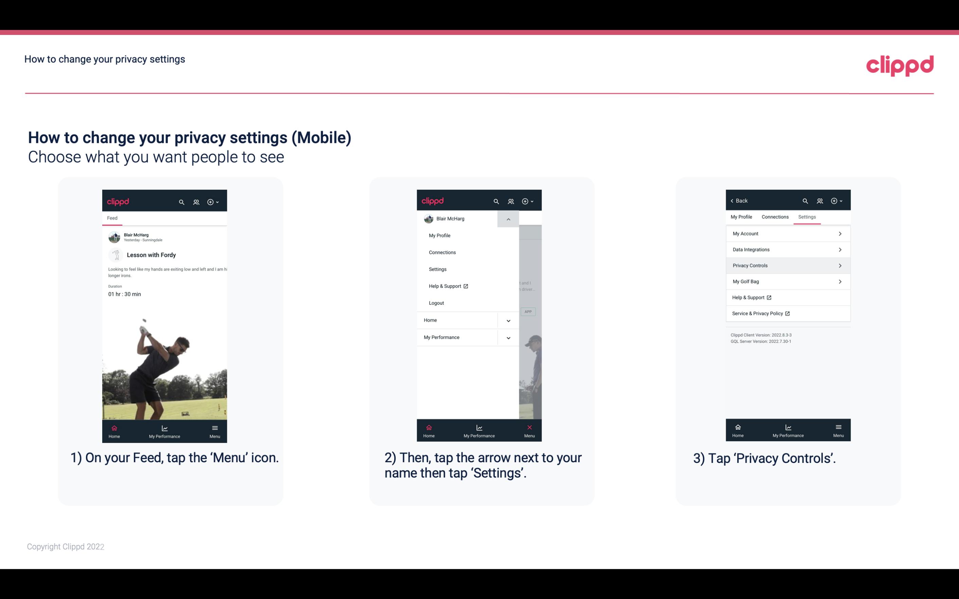Viewport: 959px width, 599px height.
Task: Tap the Back arrow icon
Action: 733,200
